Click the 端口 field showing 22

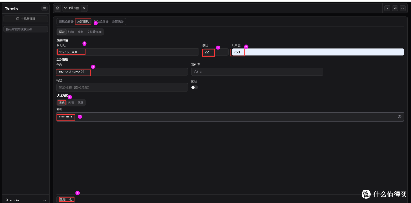(215, 52)
